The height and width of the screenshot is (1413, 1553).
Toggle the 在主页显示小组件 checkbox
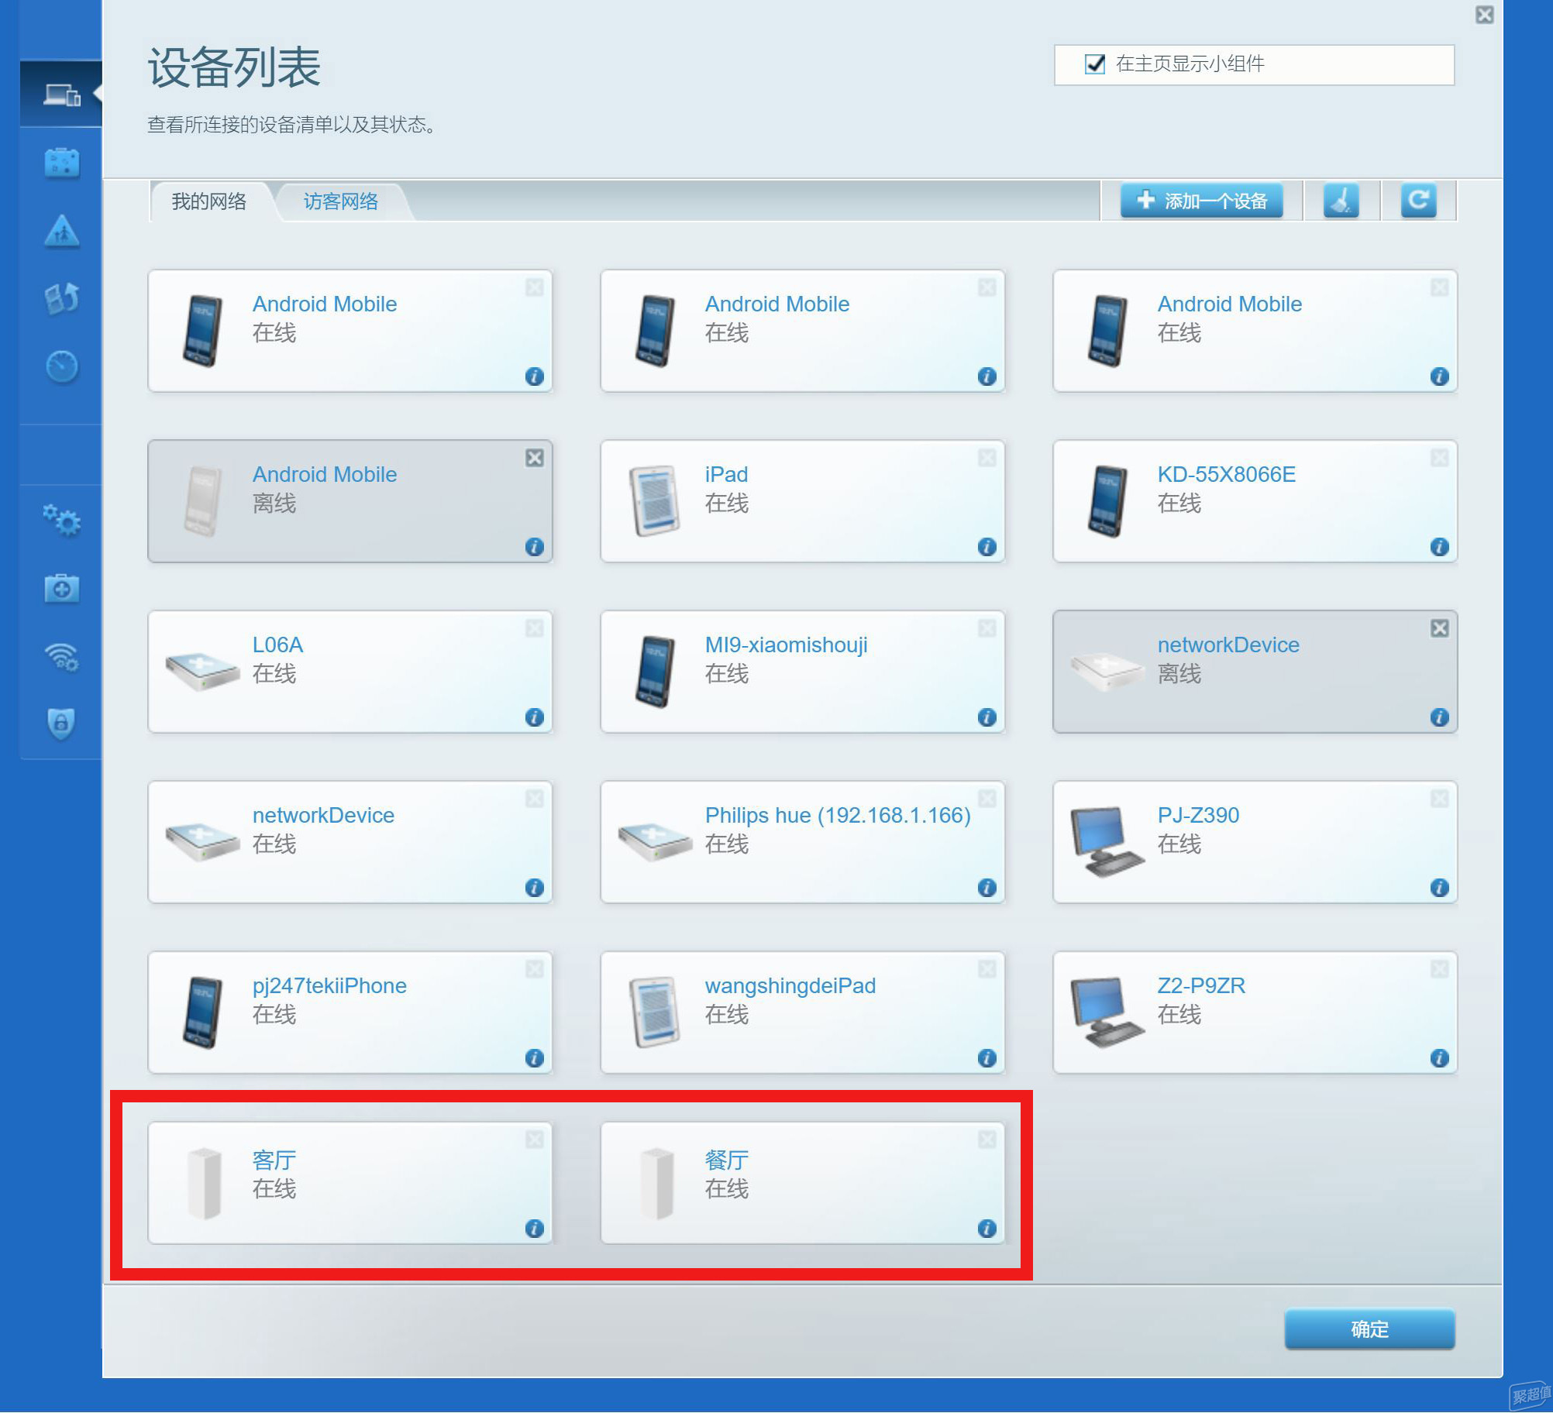coord(1095,64)
